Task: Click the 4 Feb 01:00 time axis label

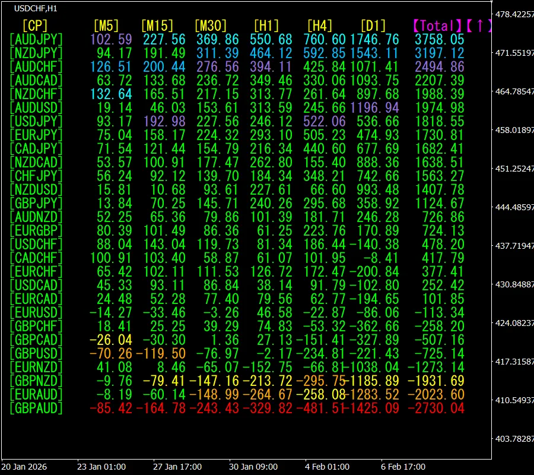Action: tap(327, 467)
